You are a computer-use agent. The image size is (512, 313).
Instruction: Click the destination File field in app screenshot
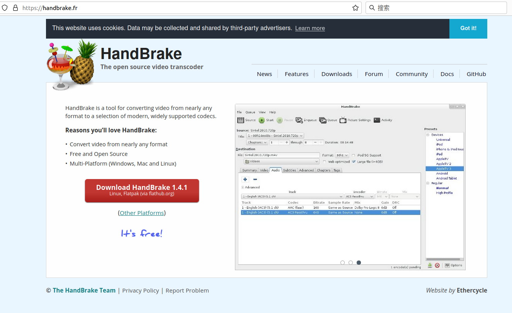(281, 155)
